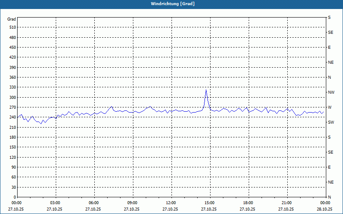Click the 27.10.25 date under 18:00

point(247,209)
